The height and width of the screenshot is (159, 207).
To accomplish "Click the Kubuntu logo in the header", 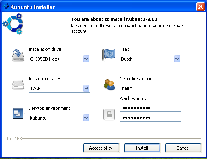I will click(13, 24).
